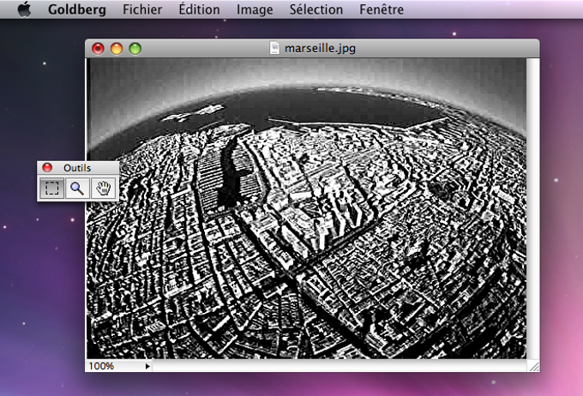Click the Marseille aerial photo canvas
583x396 pixels.
point(307,208)
